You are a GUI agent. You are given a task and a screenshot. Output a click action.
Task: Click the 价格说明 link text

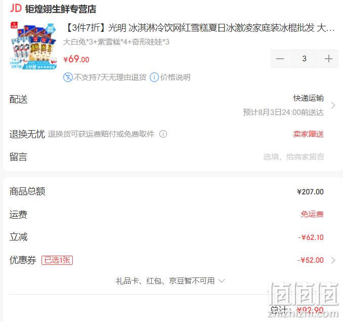coord(175,77)
